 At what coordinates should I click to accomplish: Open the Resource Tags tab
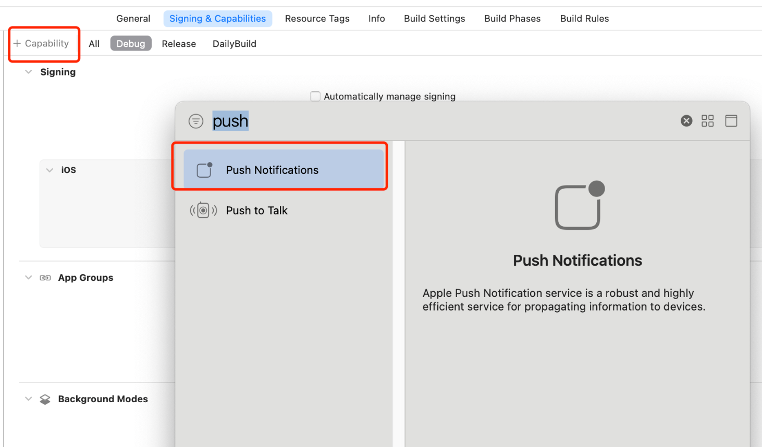(x=317, y=19)
